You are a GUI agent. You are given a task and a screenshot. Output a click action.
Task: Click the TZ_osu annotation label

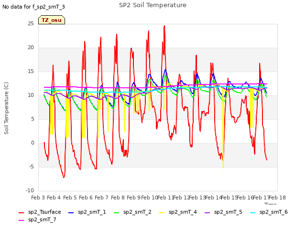click(x=52, y=20)
